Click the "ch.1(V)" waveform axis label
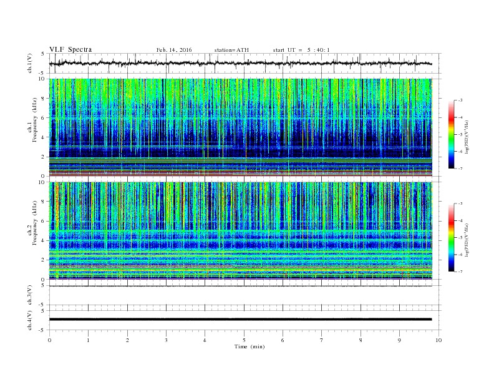Image resolution: width=494 pixels, height=382 pixels. 29,63
